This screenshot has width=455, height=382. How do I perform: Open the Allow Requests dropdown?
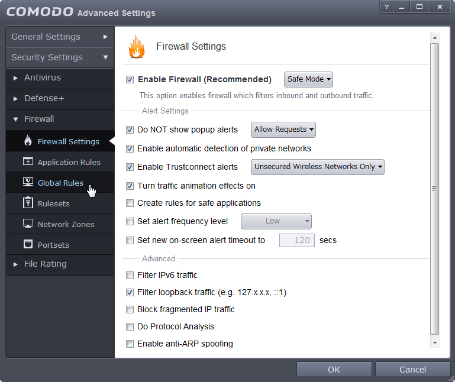pos(283,130)
